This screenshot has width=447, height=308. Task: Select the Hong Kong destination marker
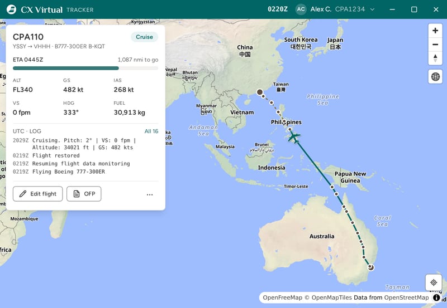coord(259,92)
